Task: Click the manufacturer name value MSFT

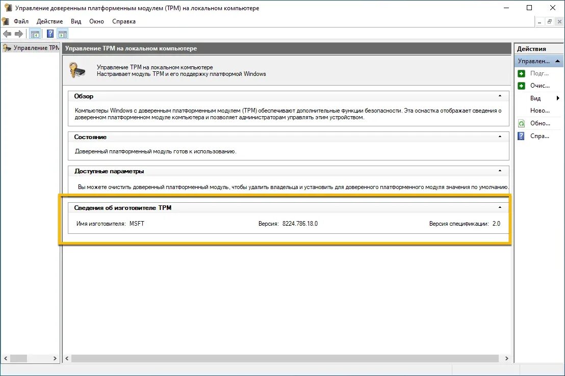Action: 137,224
